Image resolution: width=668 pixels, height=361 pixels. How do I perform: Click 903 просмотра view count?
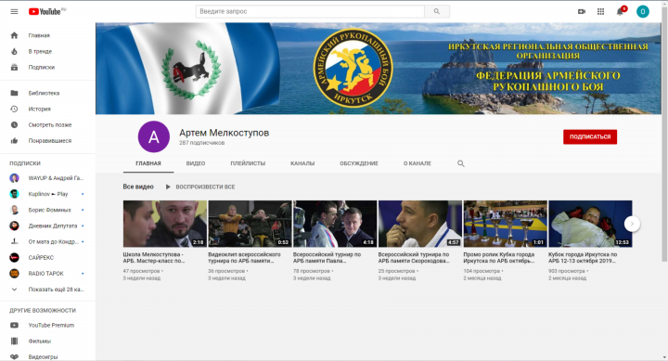[x=567, y=271]
